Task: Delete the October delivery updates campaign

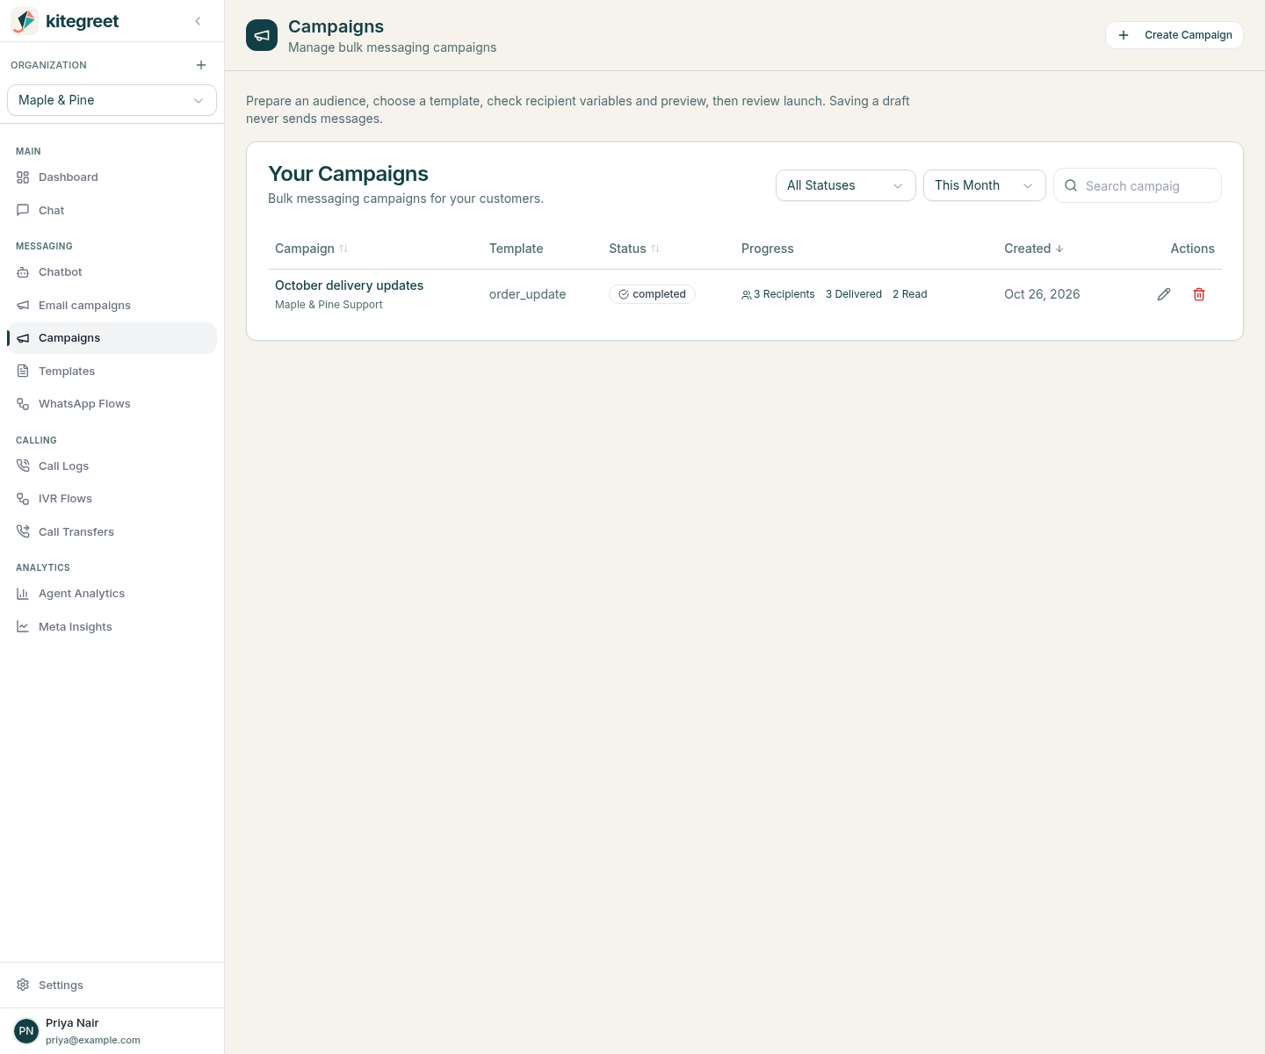Action: point(1199,294)
